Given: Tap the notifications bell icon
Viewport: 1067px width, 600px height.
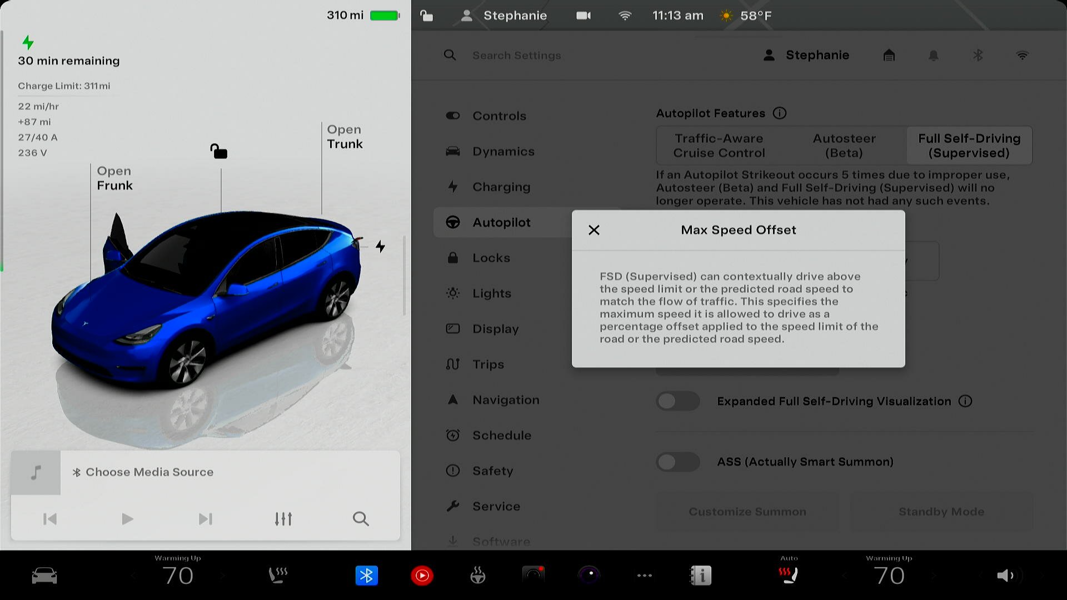Looking at the screenshot, I should [933, 56].
